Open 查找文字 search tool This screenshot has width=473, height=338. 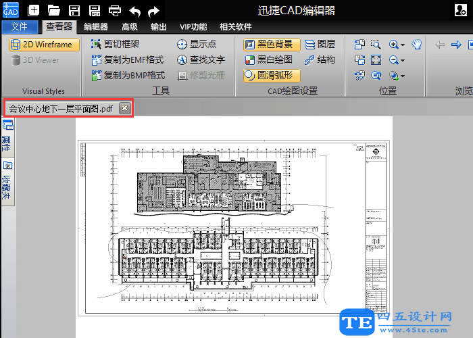coord(201,59)
